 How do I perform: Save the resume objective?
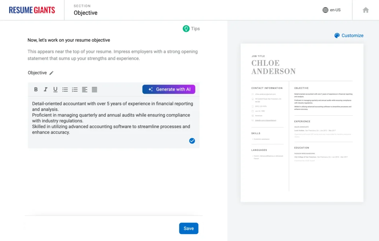188,228
